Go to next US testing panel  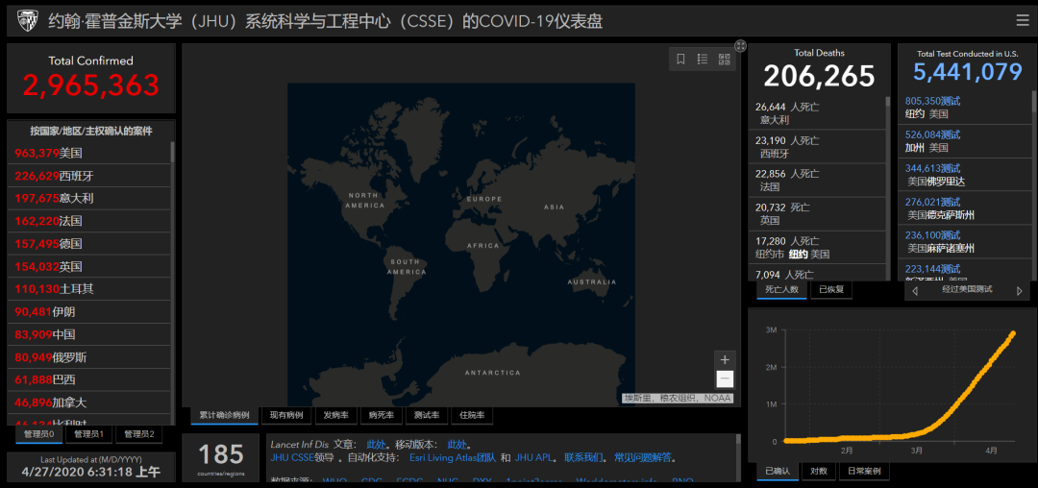point(1019,290)
